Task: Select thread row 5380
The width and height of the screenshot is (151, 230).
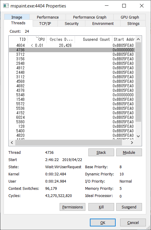Action: point(72,122)
